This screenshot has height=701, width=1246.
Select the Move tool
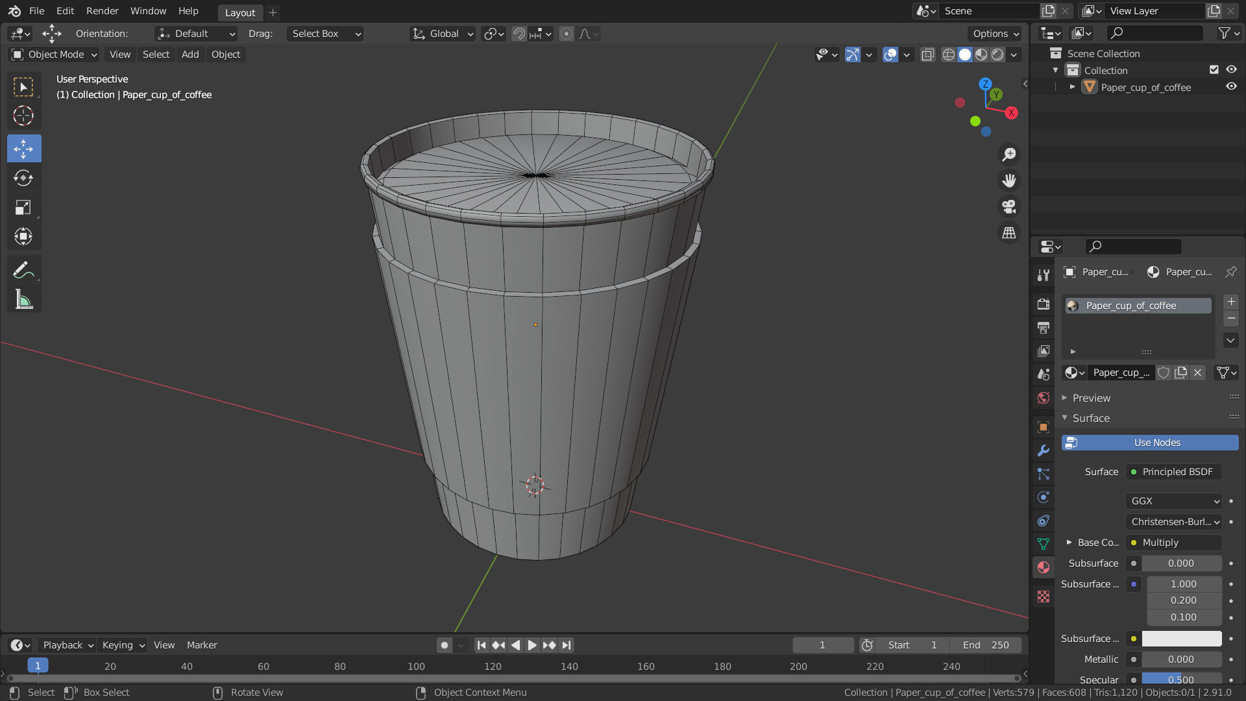pos(24,149)
